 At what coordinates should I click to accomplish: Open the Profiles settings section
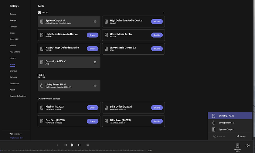tap(13, 45)
